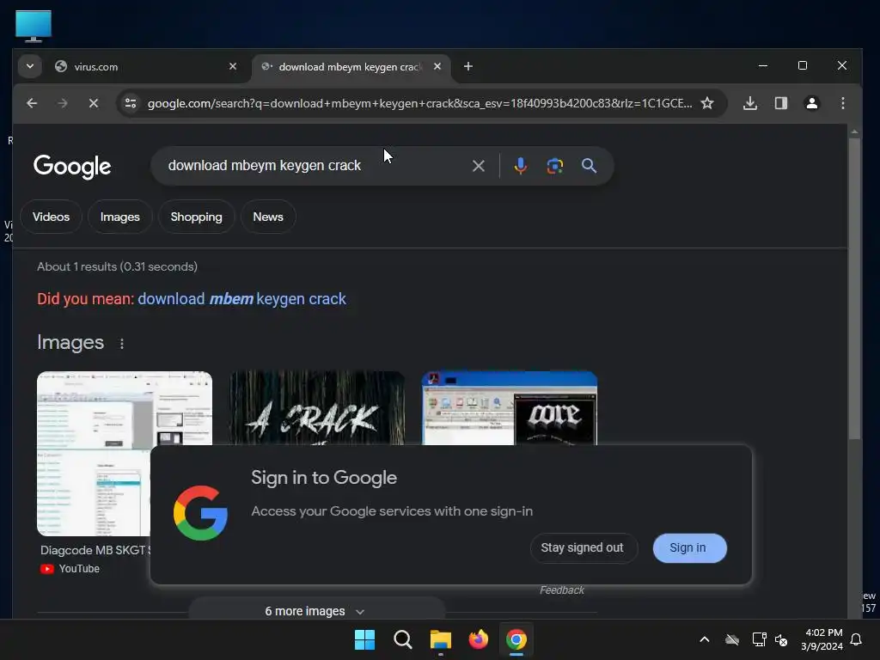Viewport: 880px width, 660px height.
Task: Close the virus.com tab
Action: [x=233, y=66]
